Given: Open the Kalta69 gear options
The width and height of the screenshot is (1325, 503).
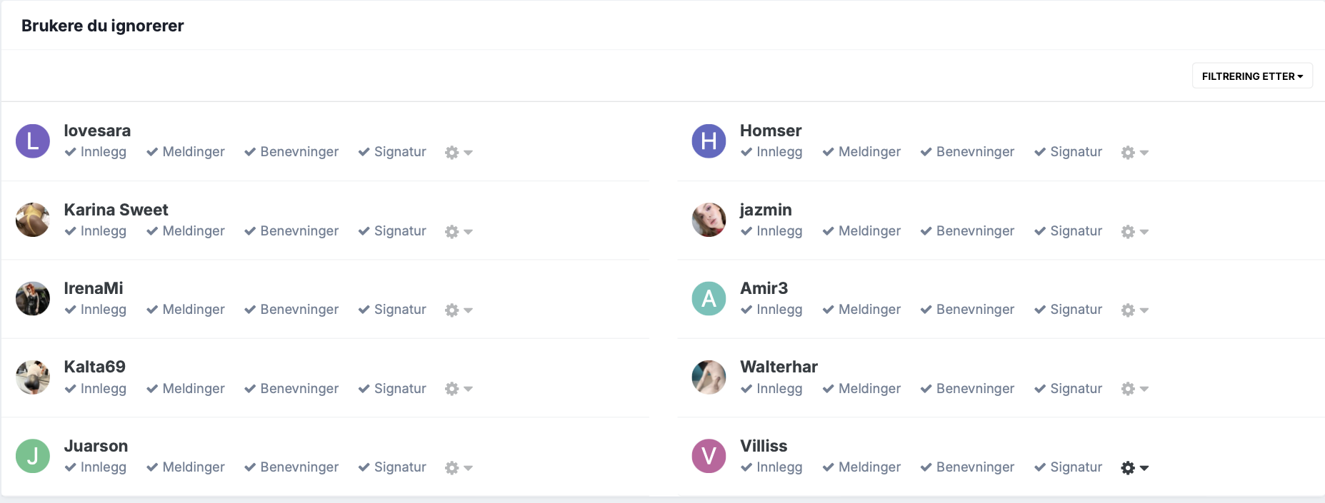Looking at the screenshot, I should point(451,389).
